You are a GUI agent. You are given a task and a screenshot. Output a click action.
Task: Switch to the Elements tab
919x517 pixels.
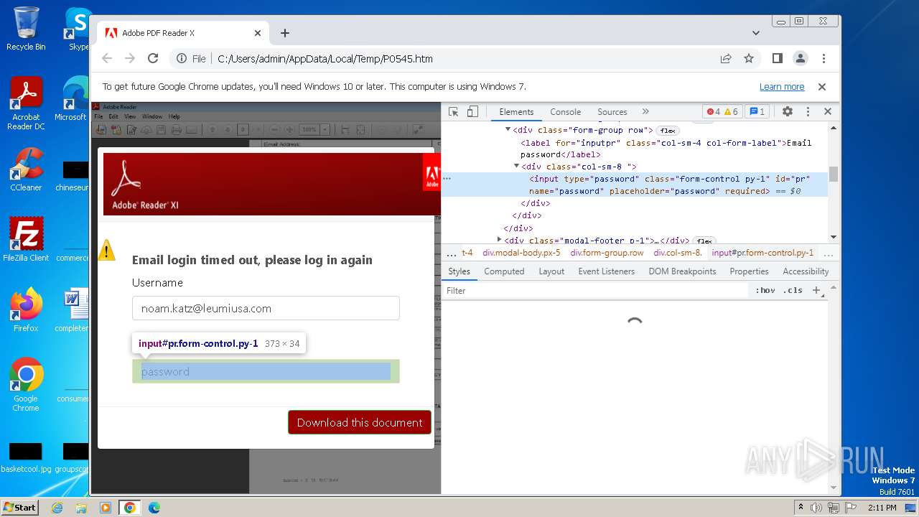coord(516,111)
